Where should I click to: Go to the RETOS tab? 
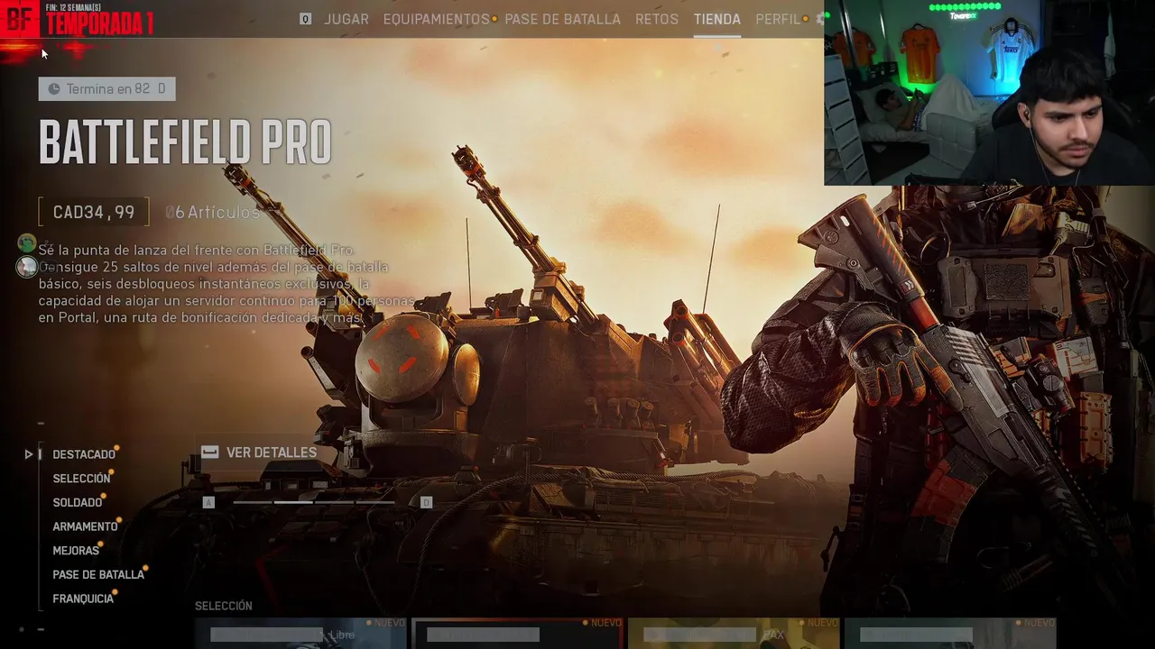pyautogui.click(x=657, y=19)
